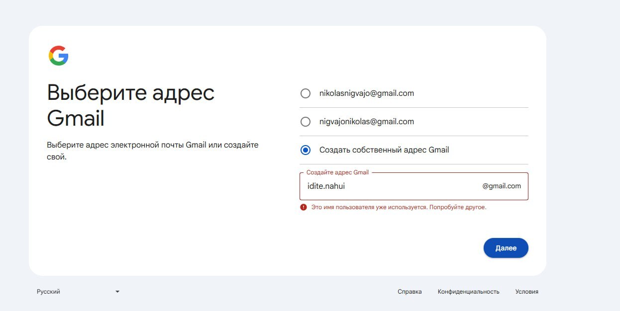This screenshot has height=311, width=620.
Task: Select the nikolasnigvajo@gmail.com radio button
Action: tap(306, 93)
